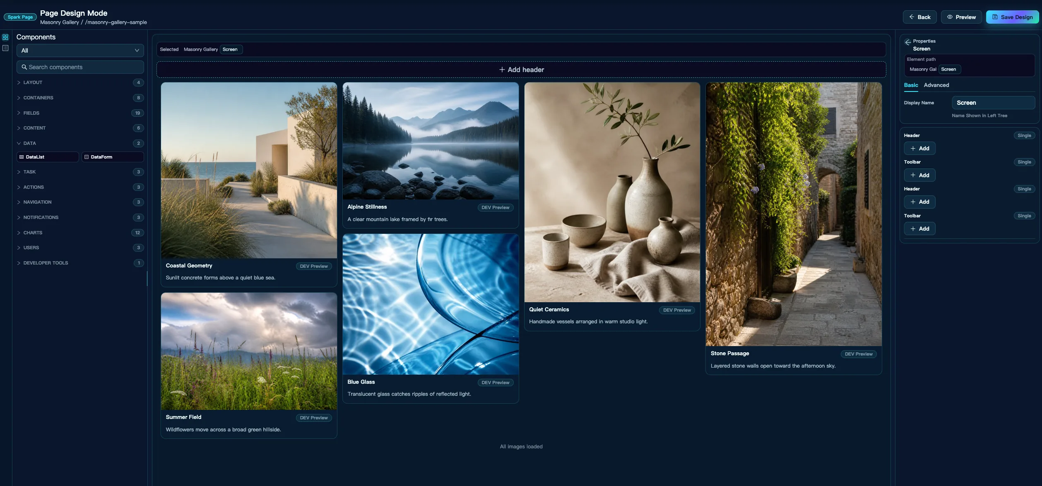Image resolution: width=1042 pixels, height=486 pixels.
Task: Expand the CONTAINERS category
Action: (x=80, y=98)
